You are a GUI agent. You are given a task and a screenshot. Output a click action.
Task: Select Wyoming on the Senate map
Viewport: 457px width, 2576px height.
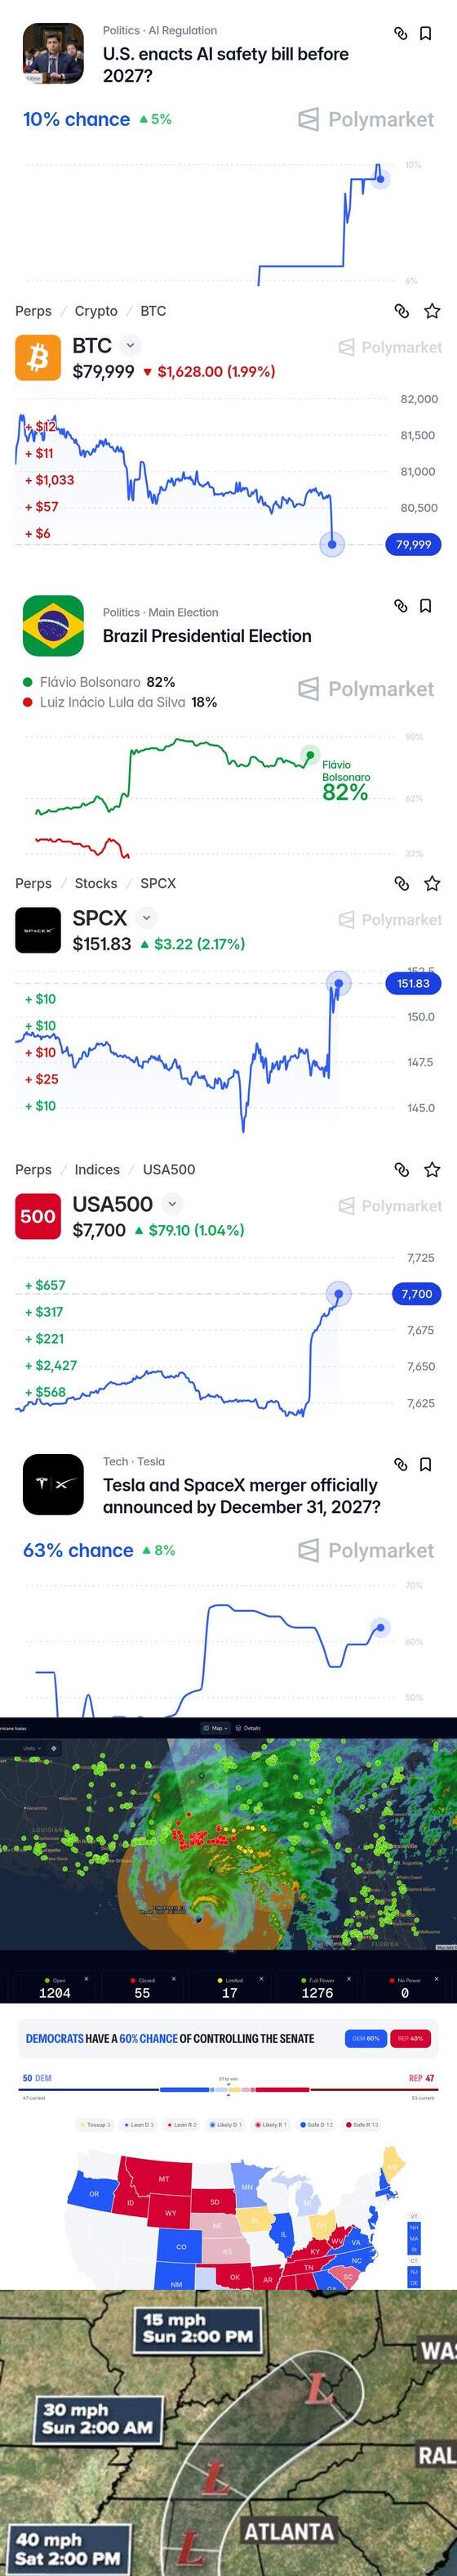point(171,2214)
